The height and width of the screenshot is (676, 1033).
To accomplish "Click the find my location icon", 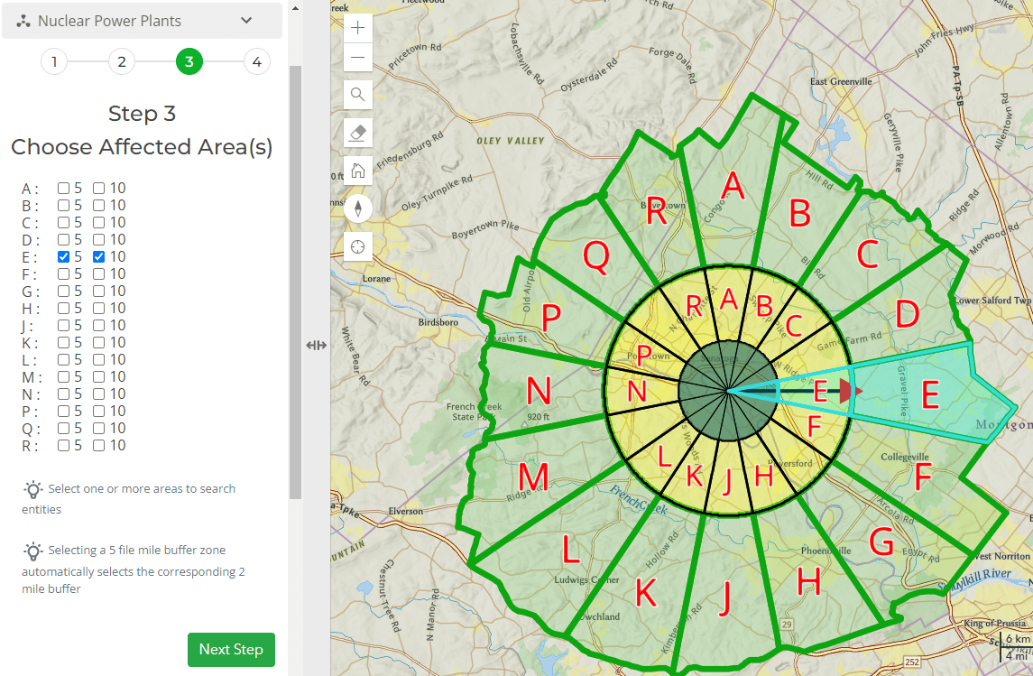I will tap(358, 247).
